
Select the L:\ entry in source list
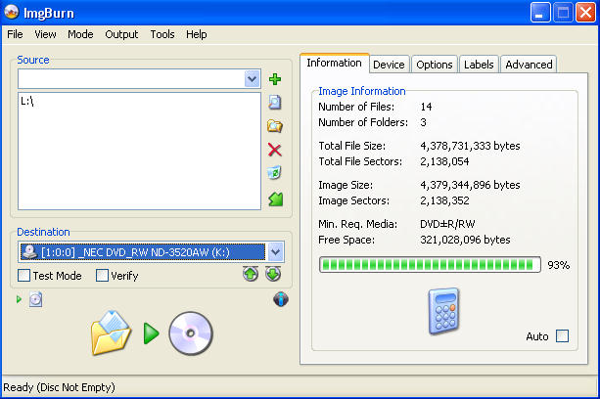pyautogui.click(x=27, y=102)
